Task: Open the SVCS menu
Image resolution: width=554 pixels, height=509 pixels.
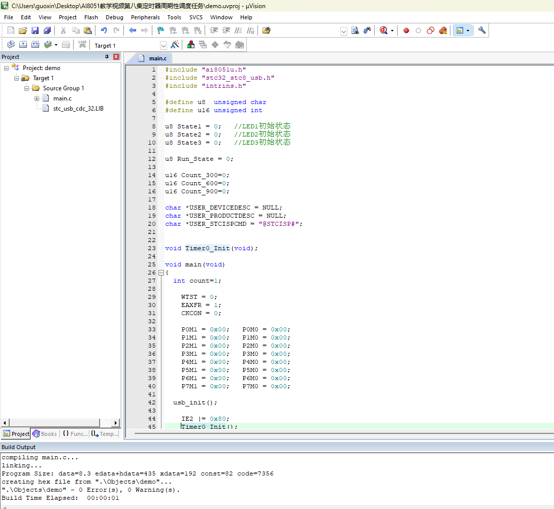Action: coord(195,17)
